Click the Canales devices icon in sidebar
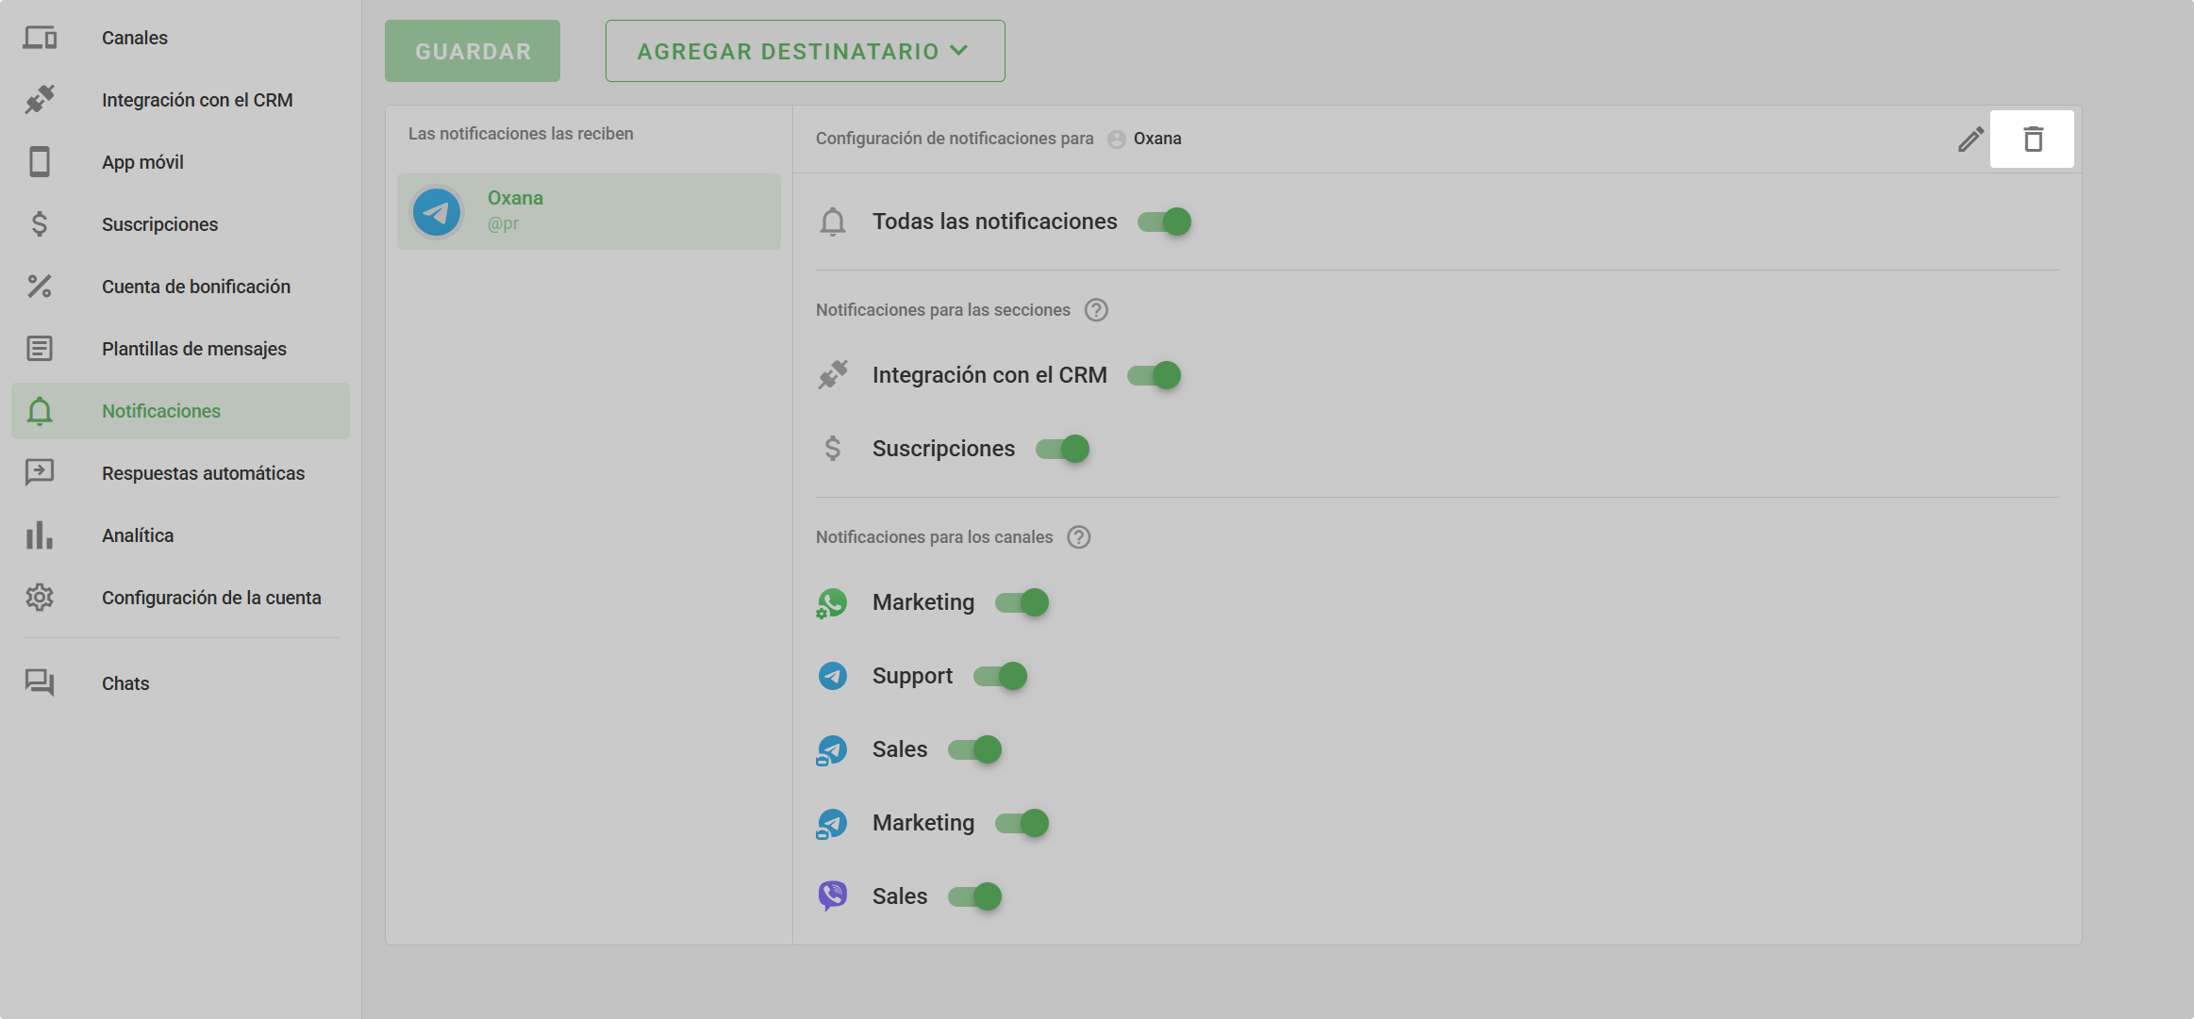 (x=40, y=38)
